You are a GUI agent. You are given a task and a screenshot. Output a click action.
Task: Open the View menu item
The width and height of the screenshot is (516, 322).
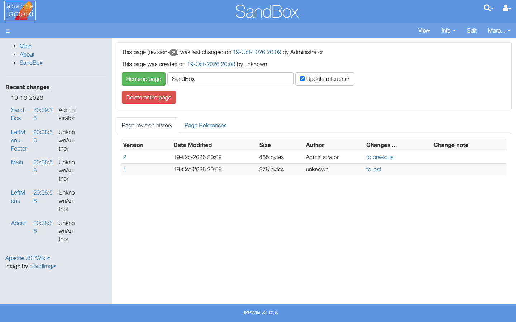(424, 30)
